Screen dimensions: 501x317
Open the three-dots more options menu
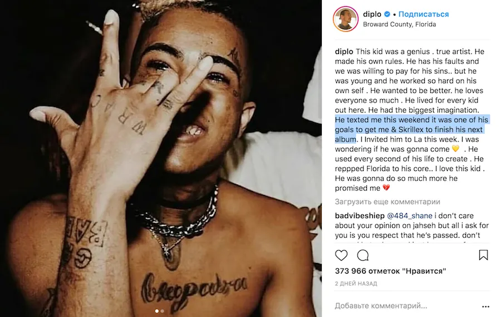[485, 306]
